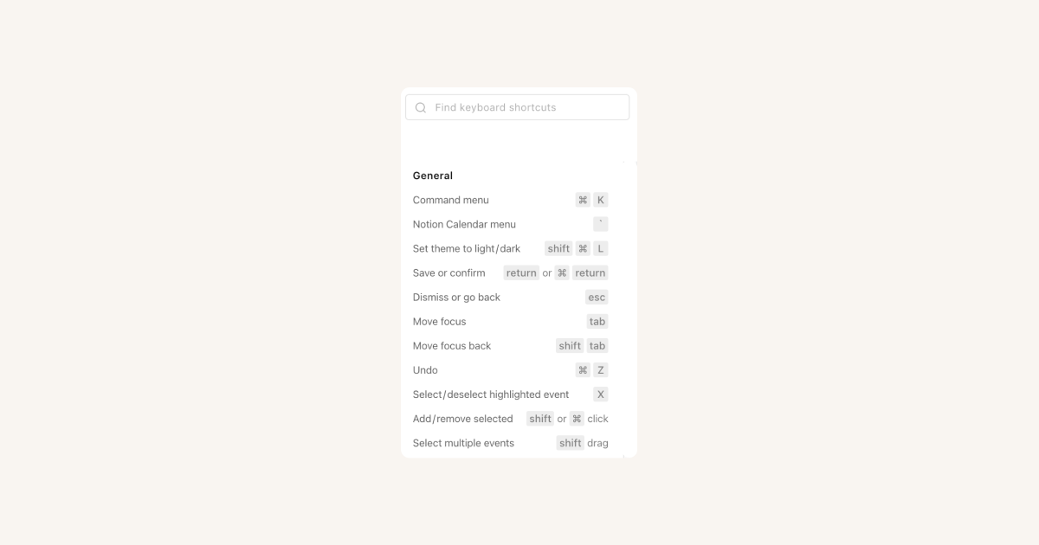Click the ⌘ badge in the Undo shortcut row

point(582,369)
